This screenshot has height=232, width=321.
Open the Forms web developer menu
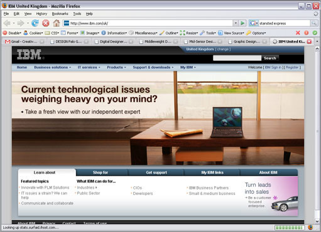coord(69,33)
